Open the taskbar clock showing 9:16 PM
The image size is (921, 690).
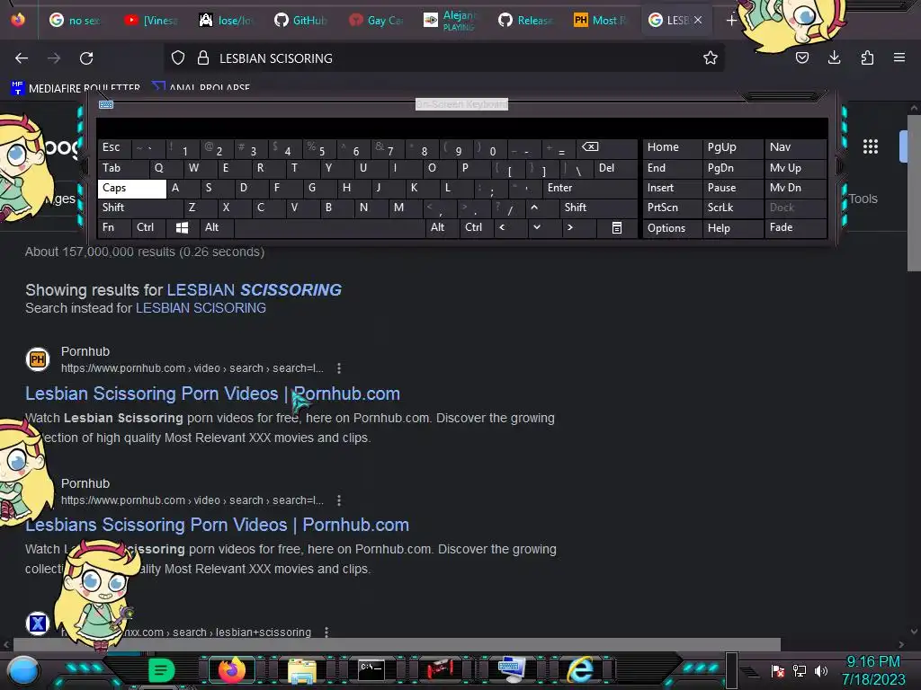coord(873,670)
